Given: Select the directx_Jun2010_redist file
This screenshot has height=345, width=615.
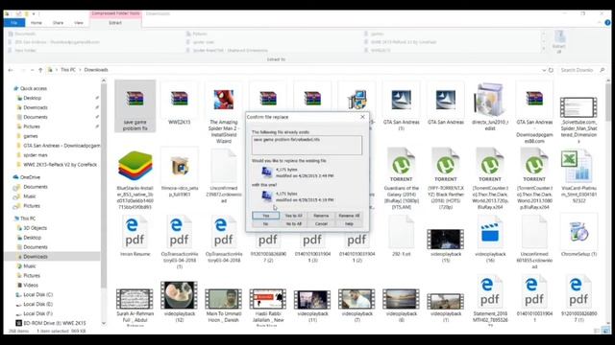Looking at the screenshot, I should click(x=490, y=106).
